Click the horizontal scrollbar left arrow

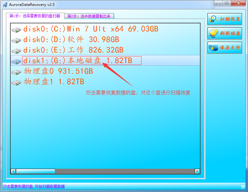click(x=13, y=171)
